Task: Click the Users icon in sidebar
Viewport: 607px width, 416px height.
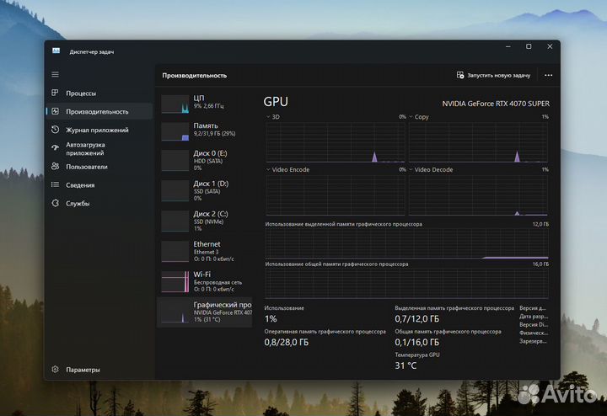Action: (55, 166)
